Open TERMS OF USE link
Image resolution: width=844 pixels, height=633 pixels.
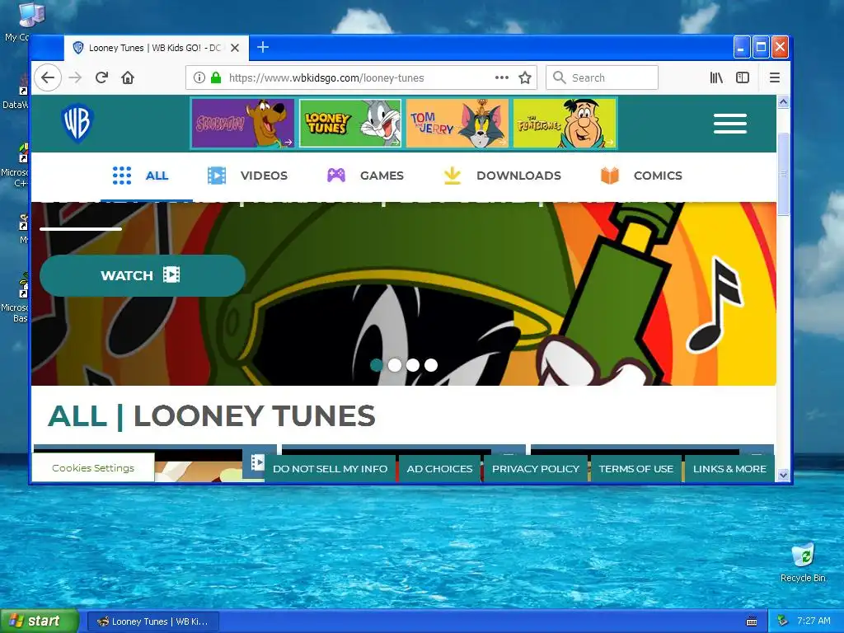(x=635, y=469)
